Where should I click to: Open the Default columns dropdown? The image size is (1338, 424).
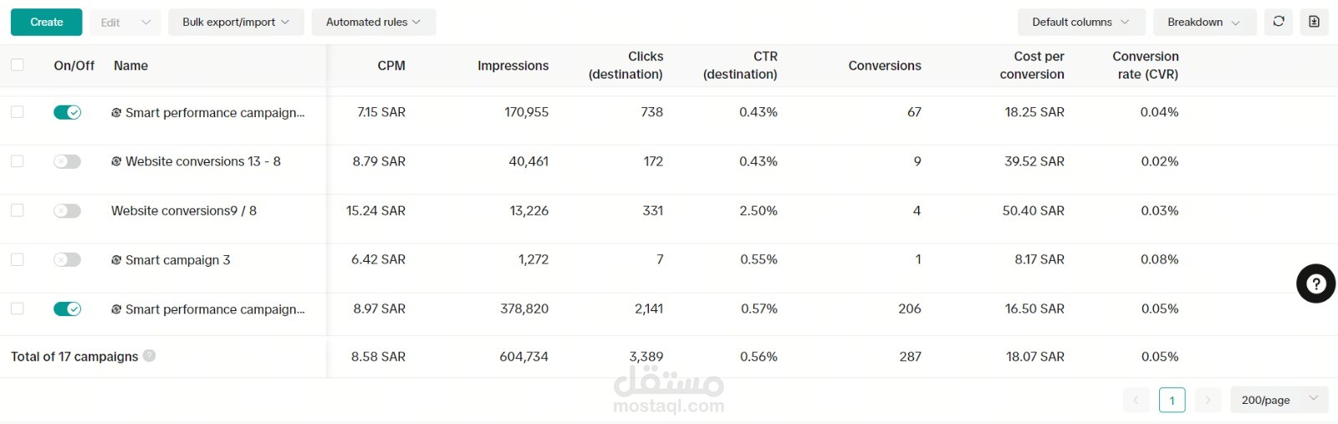coord(1080,22)
